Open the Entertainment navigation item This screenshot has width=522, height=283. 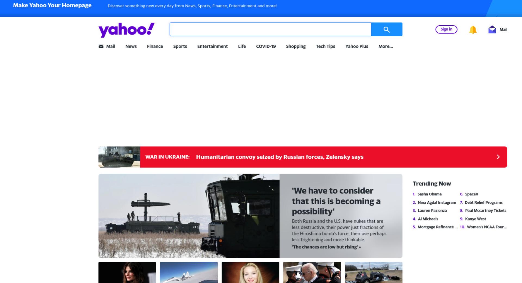click(212, 46)
